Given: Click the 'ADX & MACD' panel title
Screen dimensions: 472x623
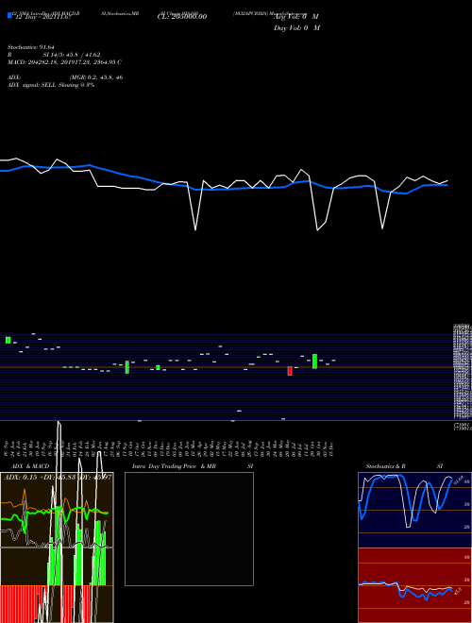Looking at the screenshot, I should pyautogui.click(x=30, y=466).
